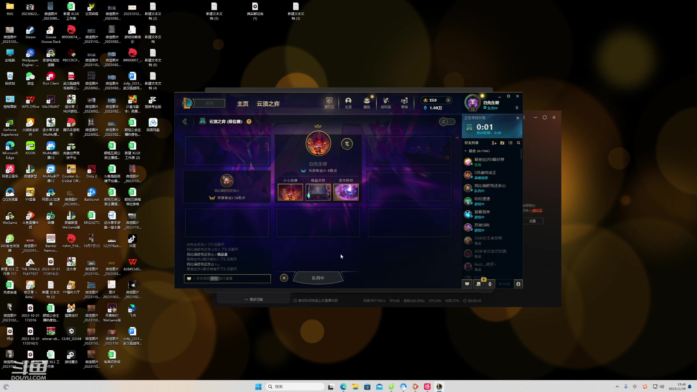Click the new folder icon in friends list
The height and width of the screenshot is (392, 697).
pos(502,143)
